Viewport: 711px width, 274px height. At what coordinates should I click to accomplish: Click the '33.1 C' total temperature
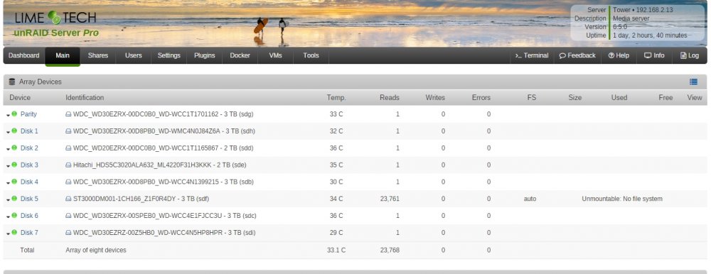[336, 250]
